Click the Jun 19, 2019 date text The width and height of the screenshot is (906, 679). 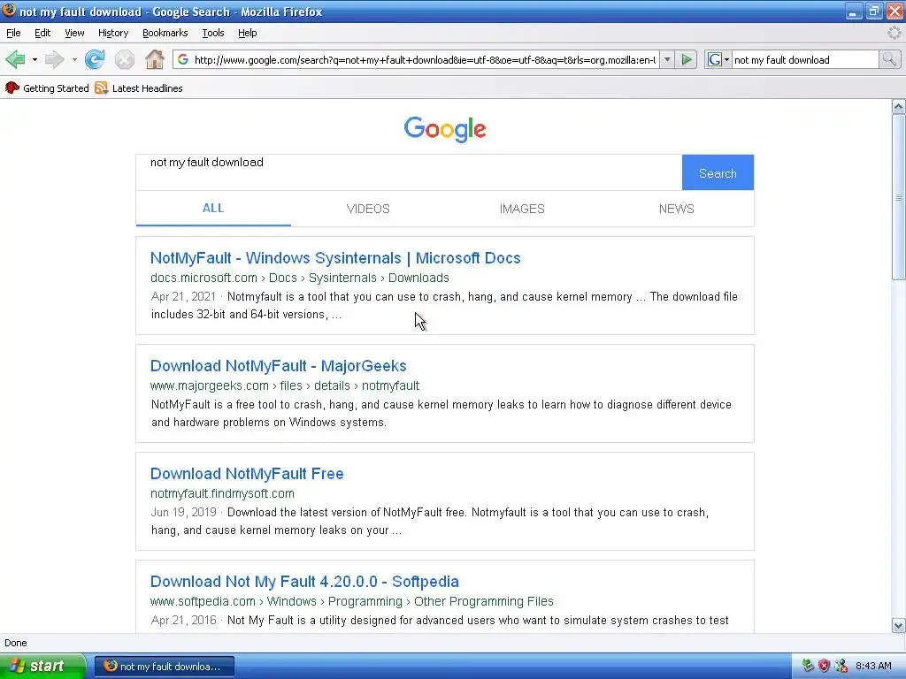184,513
